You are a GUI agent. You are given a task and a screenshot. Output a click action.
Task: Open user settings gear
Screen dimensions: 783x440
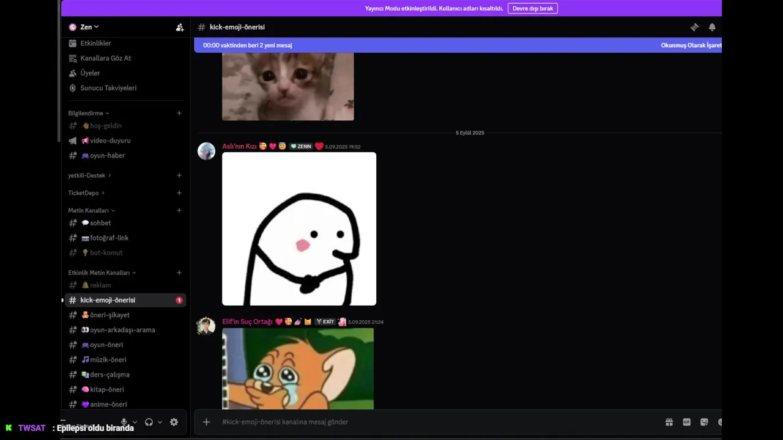click(174, 422)
